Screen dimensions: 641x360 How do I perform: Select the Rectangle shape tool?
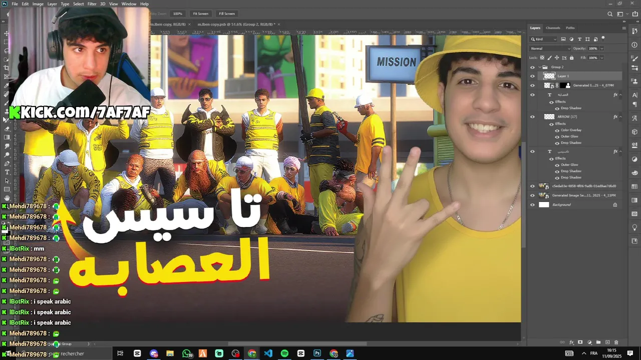7,189
